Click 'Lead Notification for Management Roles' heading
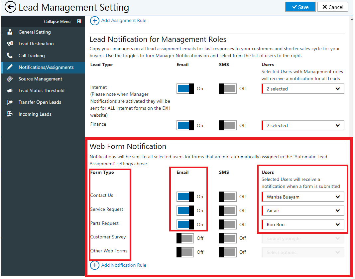 tap(158, 39)
